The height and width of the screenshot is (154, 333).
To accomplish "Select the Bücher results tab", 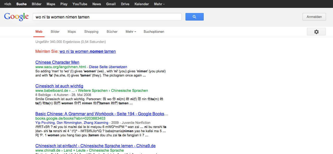I will coord(112,32).
